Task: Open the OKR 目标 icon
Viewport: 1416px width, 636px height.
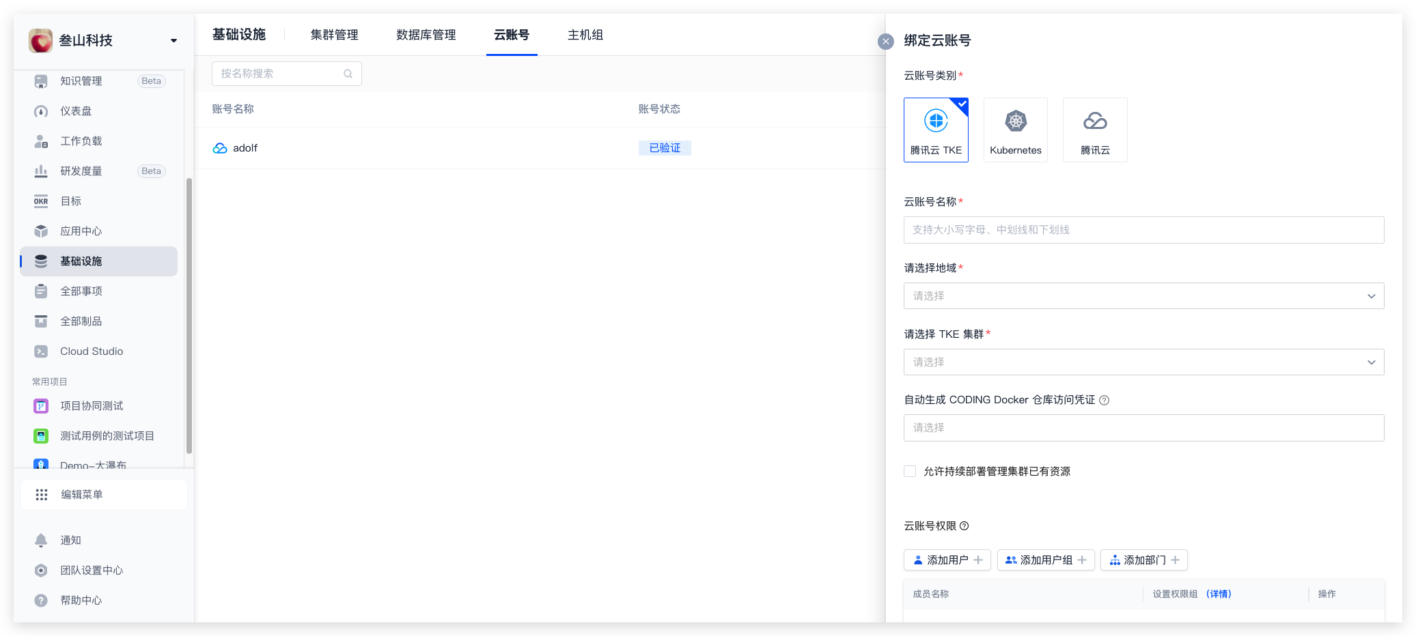Action: coord(41,201)
